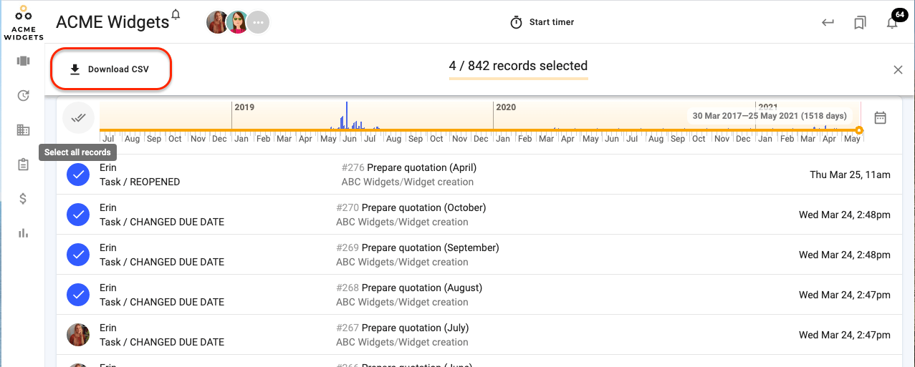Deselect the #268 Prepare quotation (August) record
This screenshot has height=367, width=915.
pos(78,294)
